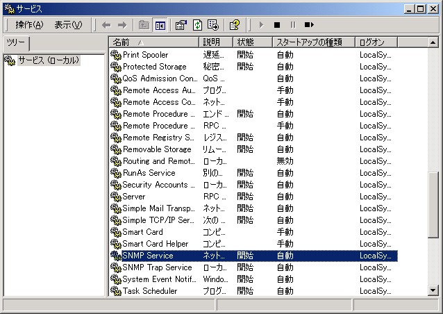Click the Task Scheduler gear icon

(x=115, y=291)
